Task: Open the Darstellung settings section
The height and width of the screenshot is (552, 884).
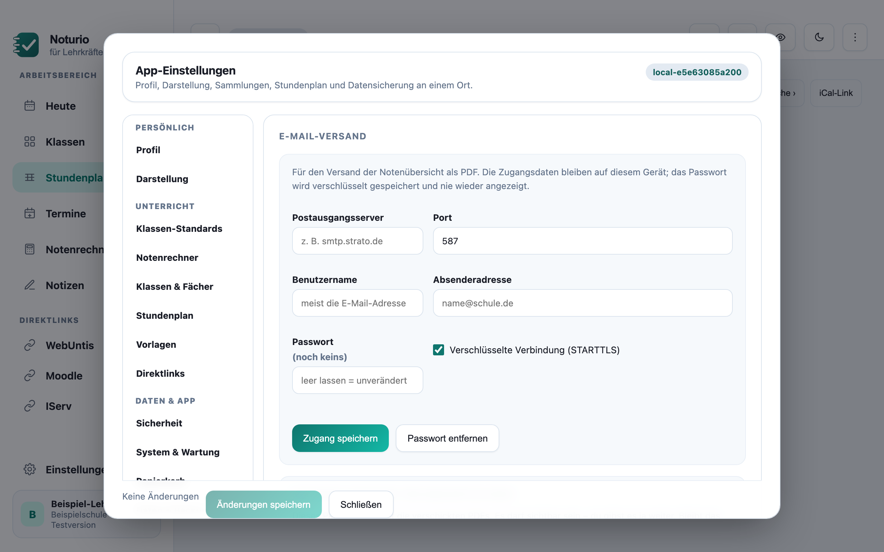Action: click(188, 179)
